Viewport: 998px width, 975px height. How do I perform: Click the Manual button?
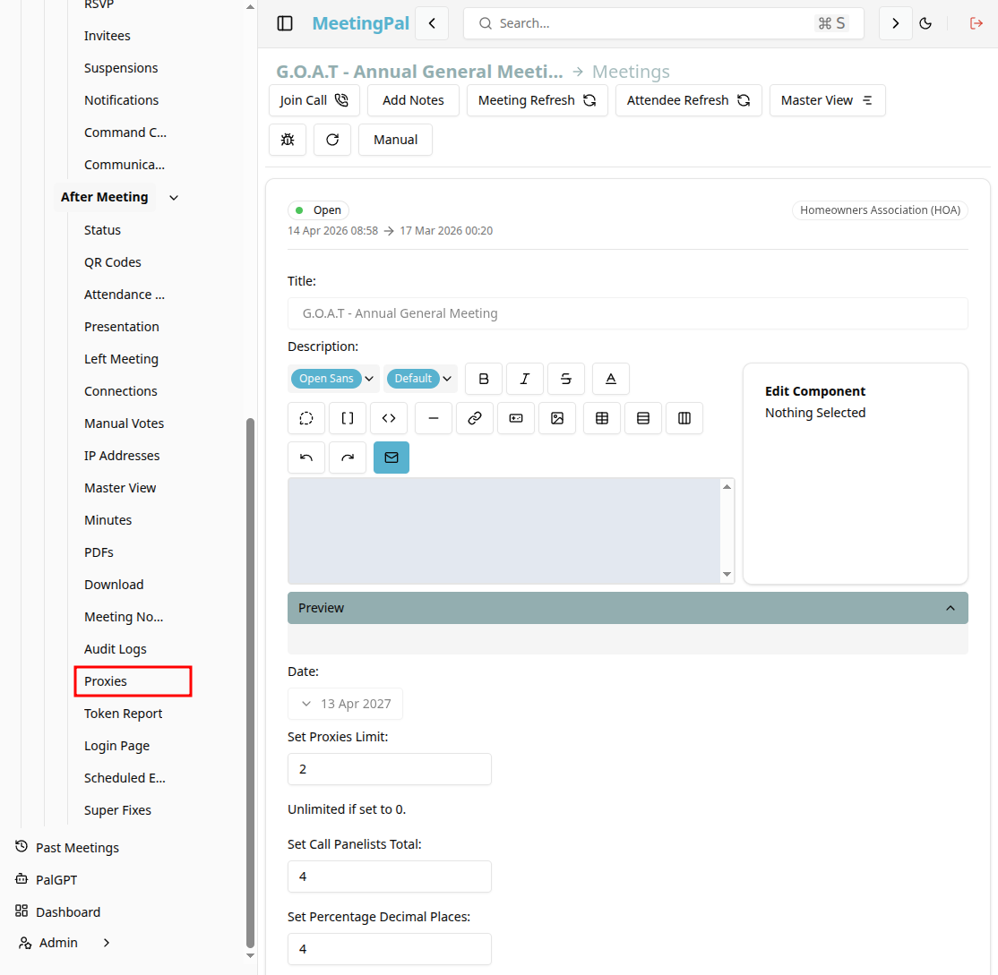395,140
